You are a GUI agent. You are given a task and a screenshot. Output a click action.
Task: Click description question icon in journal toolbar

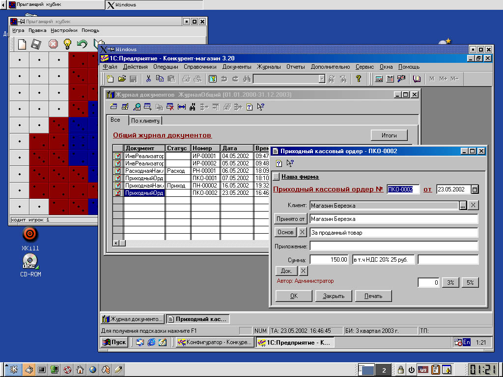point(249,107)
